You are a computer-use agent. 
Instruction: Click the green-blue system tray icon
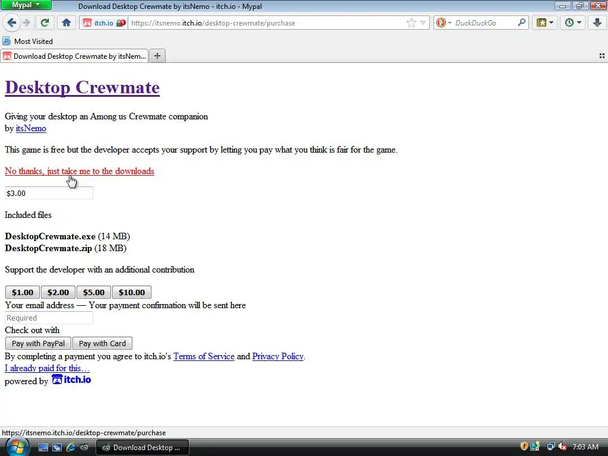[535, 446]
